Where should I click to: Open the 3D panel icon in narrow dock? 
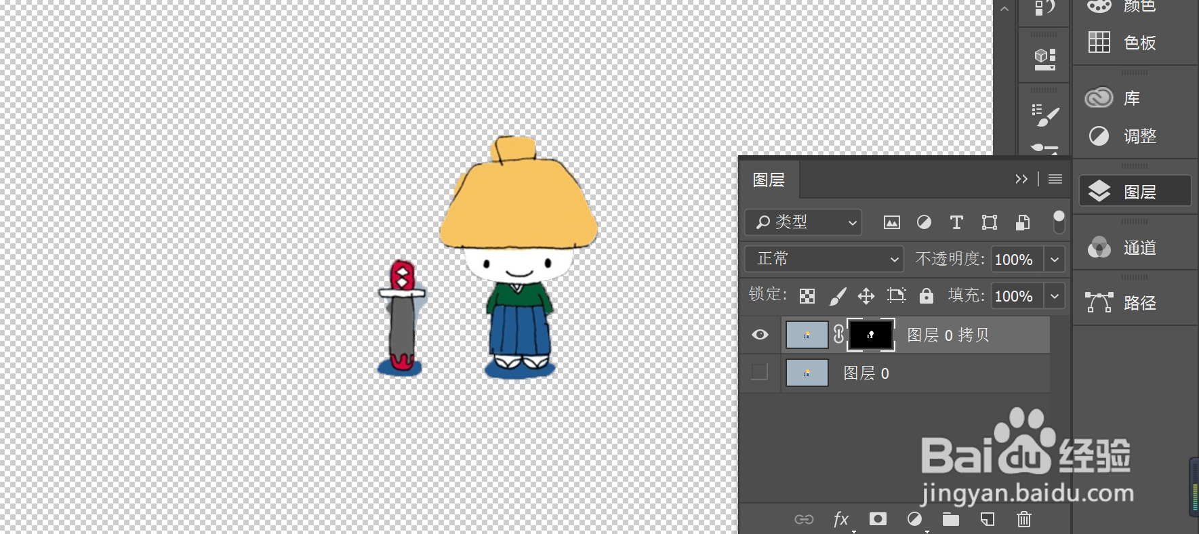pos(1044,59)
